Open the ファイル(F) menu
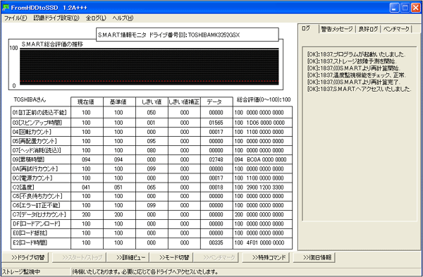 click(x=16, y=18)
